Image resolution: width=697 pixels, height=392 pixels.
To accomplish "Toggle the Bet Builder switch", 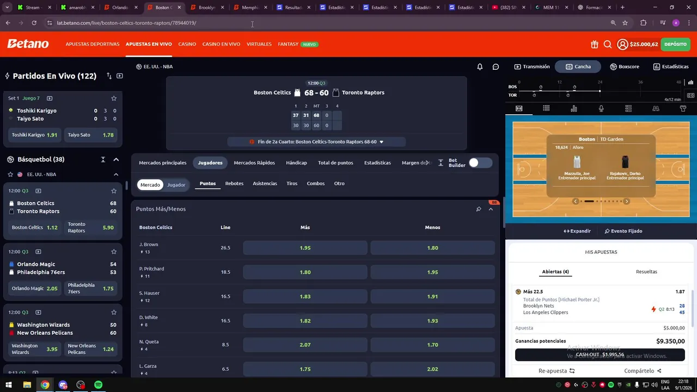I will click(480, 163).
